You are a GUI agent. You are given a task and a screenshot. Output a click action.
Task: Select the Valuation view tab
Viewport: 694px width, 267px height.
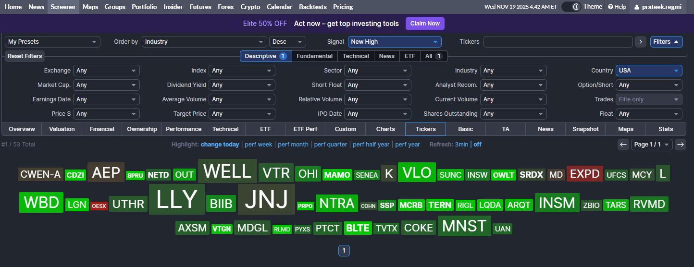coord(62,129)
